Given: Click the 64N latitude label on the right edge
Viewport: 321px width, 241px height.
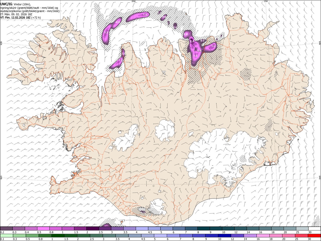Looking at the screenshot, I should tap(319, 177).
